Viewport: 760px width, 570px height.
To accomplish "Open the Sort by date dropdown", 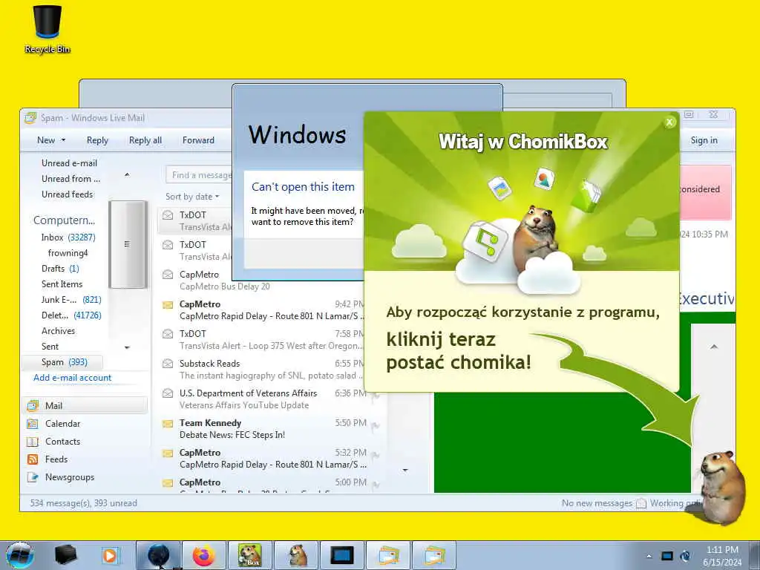I will point(192,196).
